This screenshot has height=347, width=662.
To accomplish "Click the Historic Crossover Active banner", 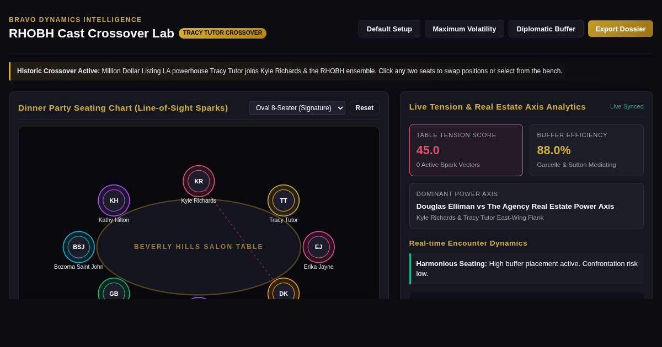I will pos(331,71).
